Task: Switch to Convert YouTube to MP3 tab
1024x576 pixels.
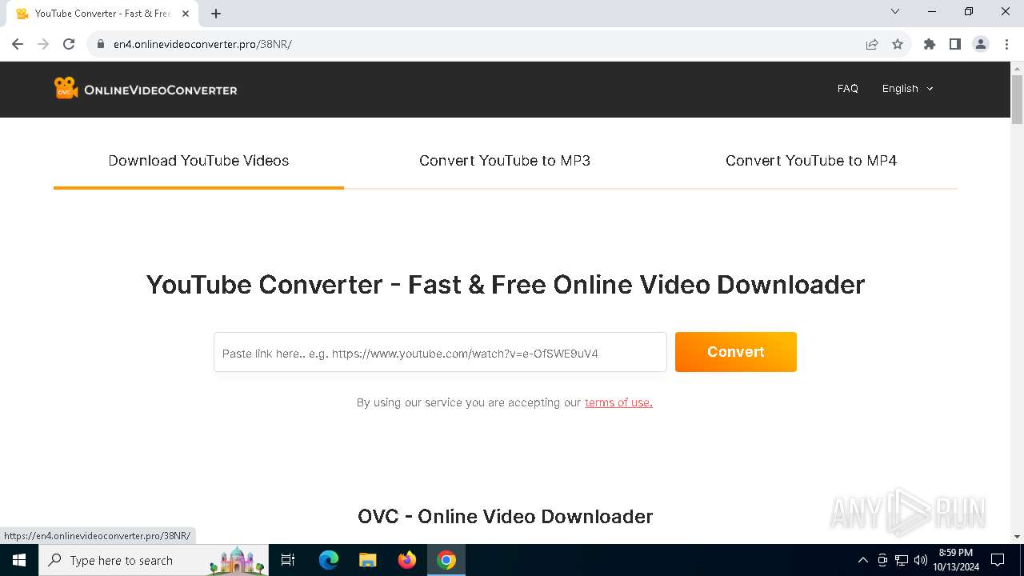Action: (505, 161)
